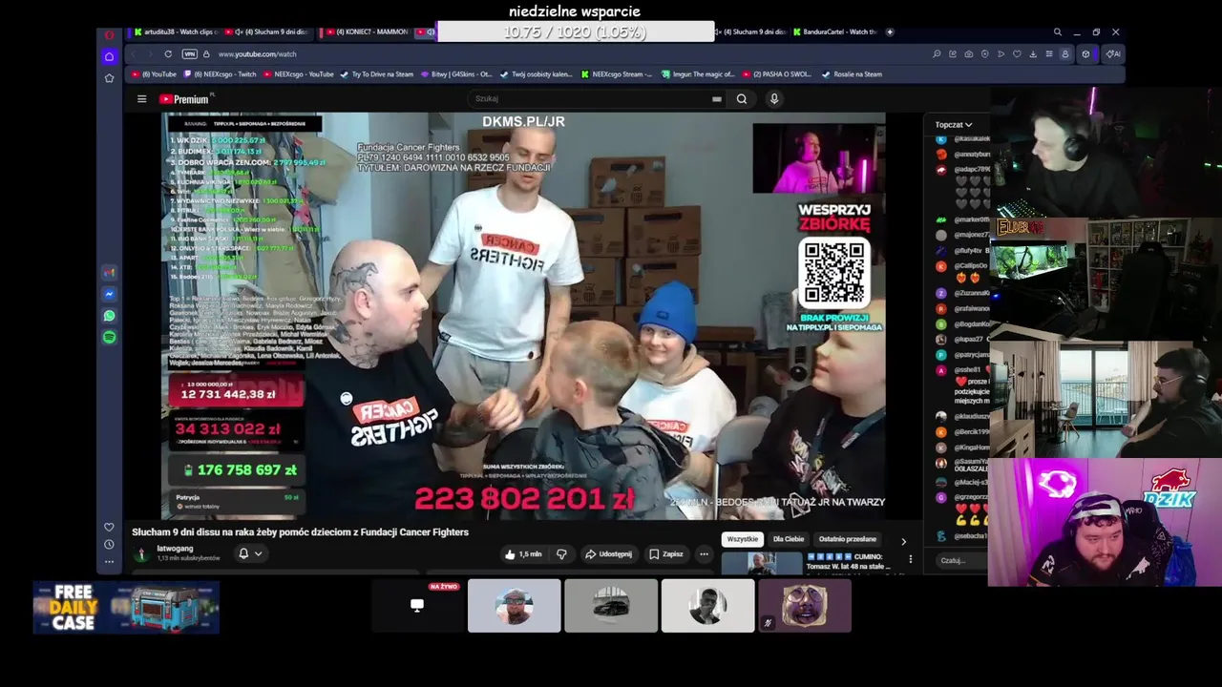Open Try To Drive na Steam bookmark
This screenshot has width=1222, height=687.
[x=378, y=74]
